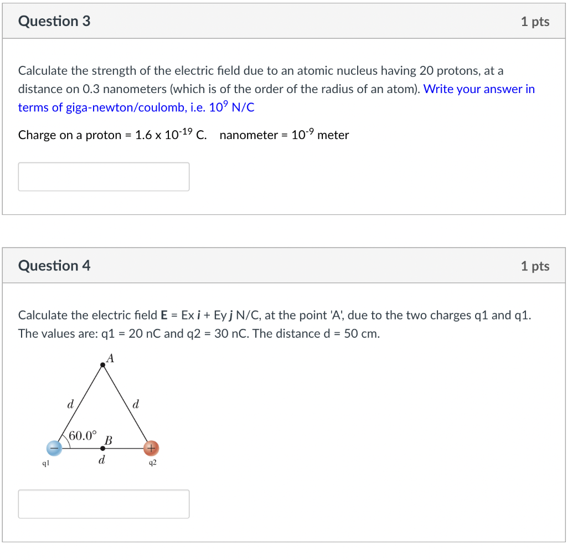Select the positive charge q2 in the diagram
The height and width of the screenshot is (560, 567).
click(x=151, y=448)
